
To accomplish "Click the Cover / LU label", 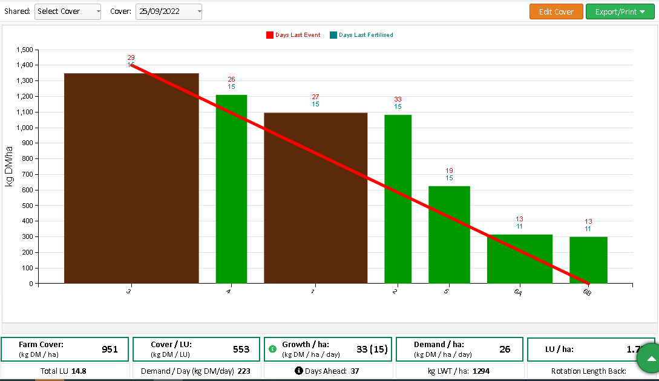I will click(x=171, y=345).
